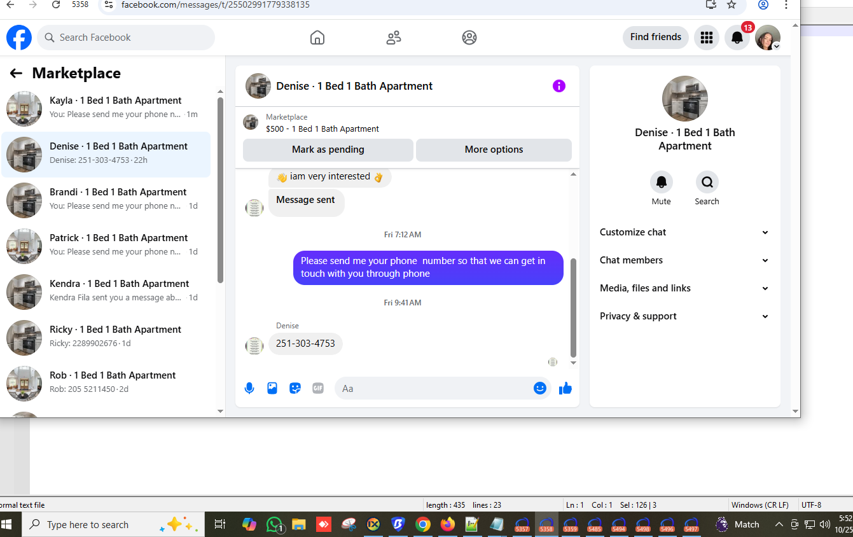The height and width of the screenshot is (537, 853).
Task: Switch to taskbar browser window 5357
Action: 522,524
